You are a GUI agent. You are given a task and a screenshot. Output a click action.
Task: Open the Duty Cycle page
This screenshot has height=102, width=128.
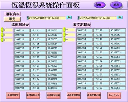(x=114, y=96)
